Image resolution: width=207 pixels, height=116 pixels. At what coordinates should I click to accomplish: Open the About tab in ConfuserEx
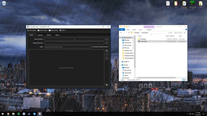click(57, 35)
